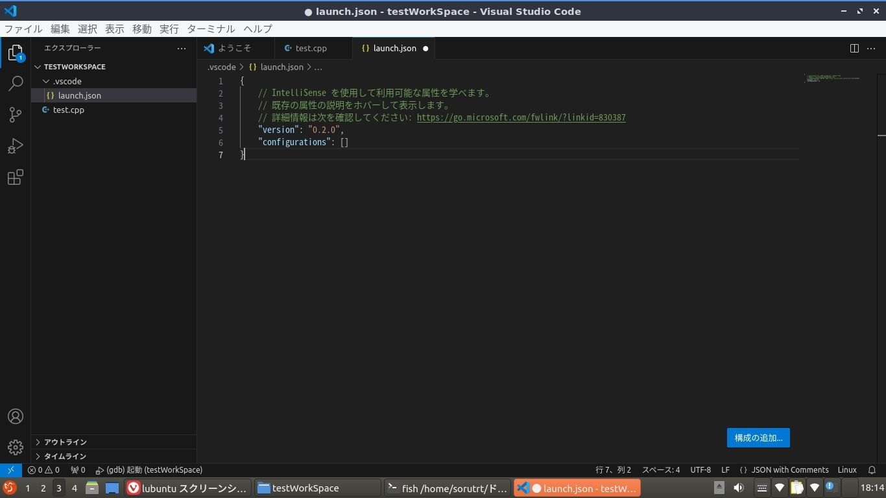Screen dimensions: 886x498
Task: Open the 実行 menu
Action: coord(169,29)
